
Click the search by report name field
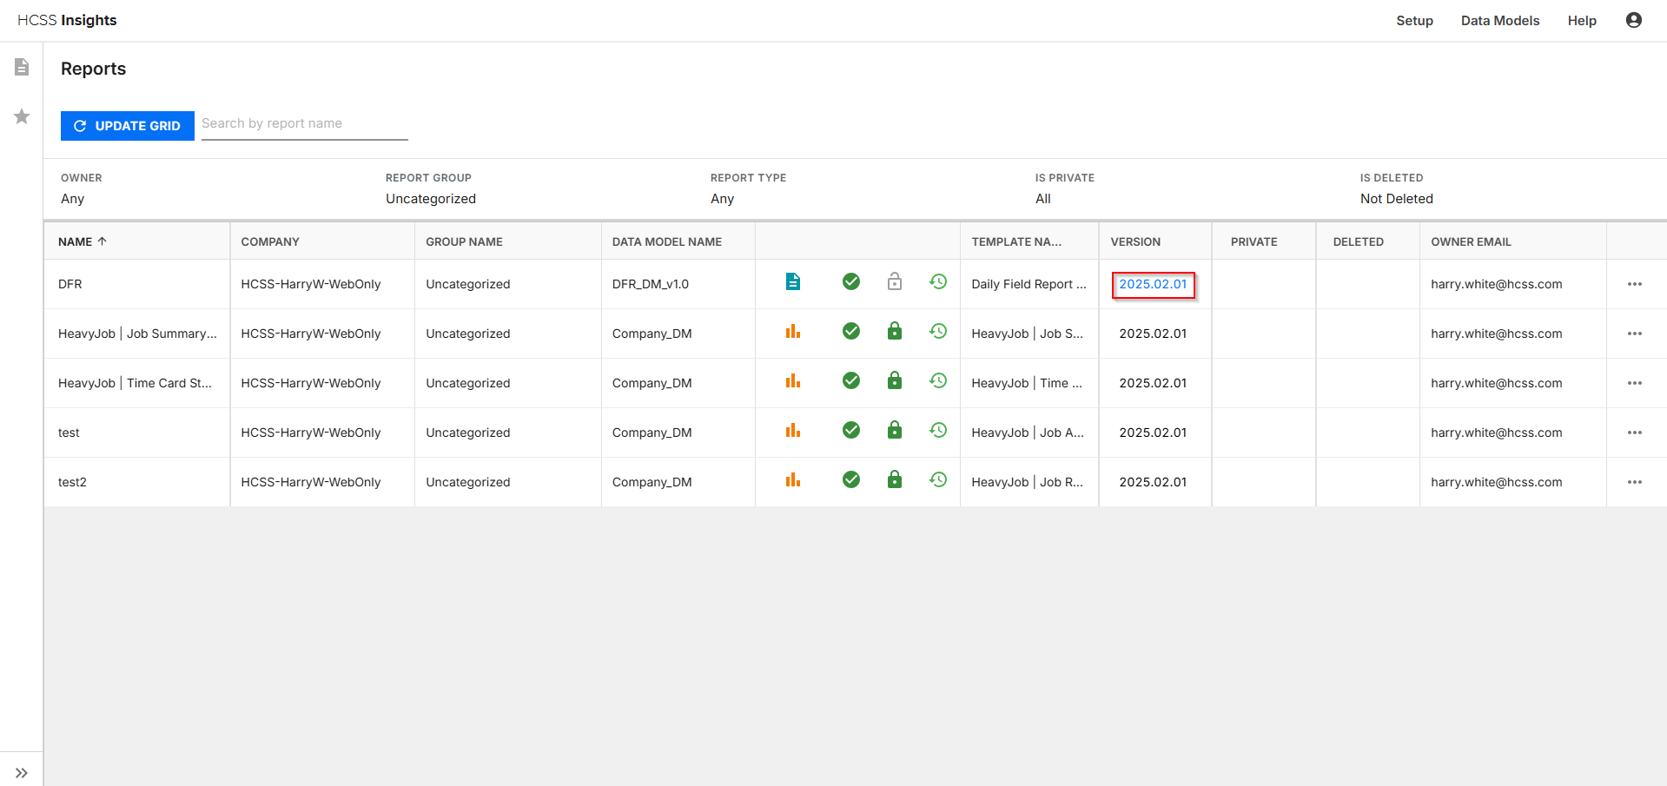click(304, 123)
